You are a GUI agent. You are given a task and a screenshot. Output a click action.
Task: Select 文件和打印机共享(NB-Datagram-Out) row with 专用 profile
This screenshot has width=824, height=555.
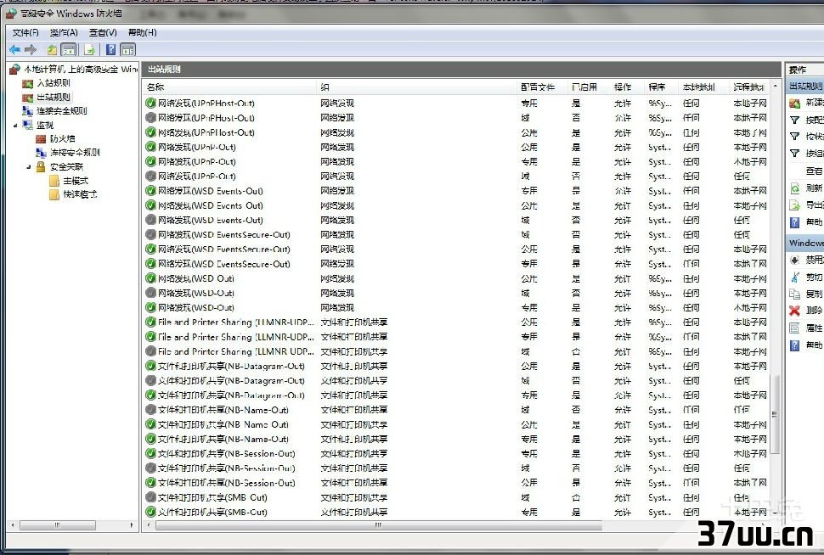tap(456, 395)
